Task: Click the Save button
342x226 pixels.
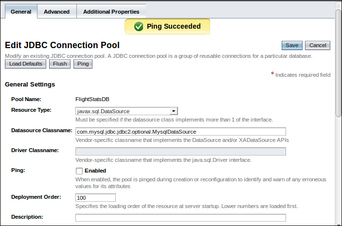Action: tap(292, 45)
